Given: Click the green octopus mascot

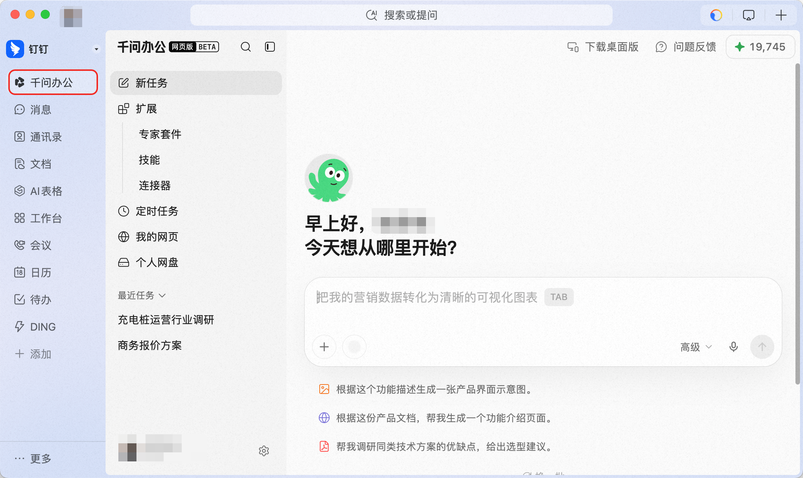Looking at the screenshot, I should click(x=329, y=178).
